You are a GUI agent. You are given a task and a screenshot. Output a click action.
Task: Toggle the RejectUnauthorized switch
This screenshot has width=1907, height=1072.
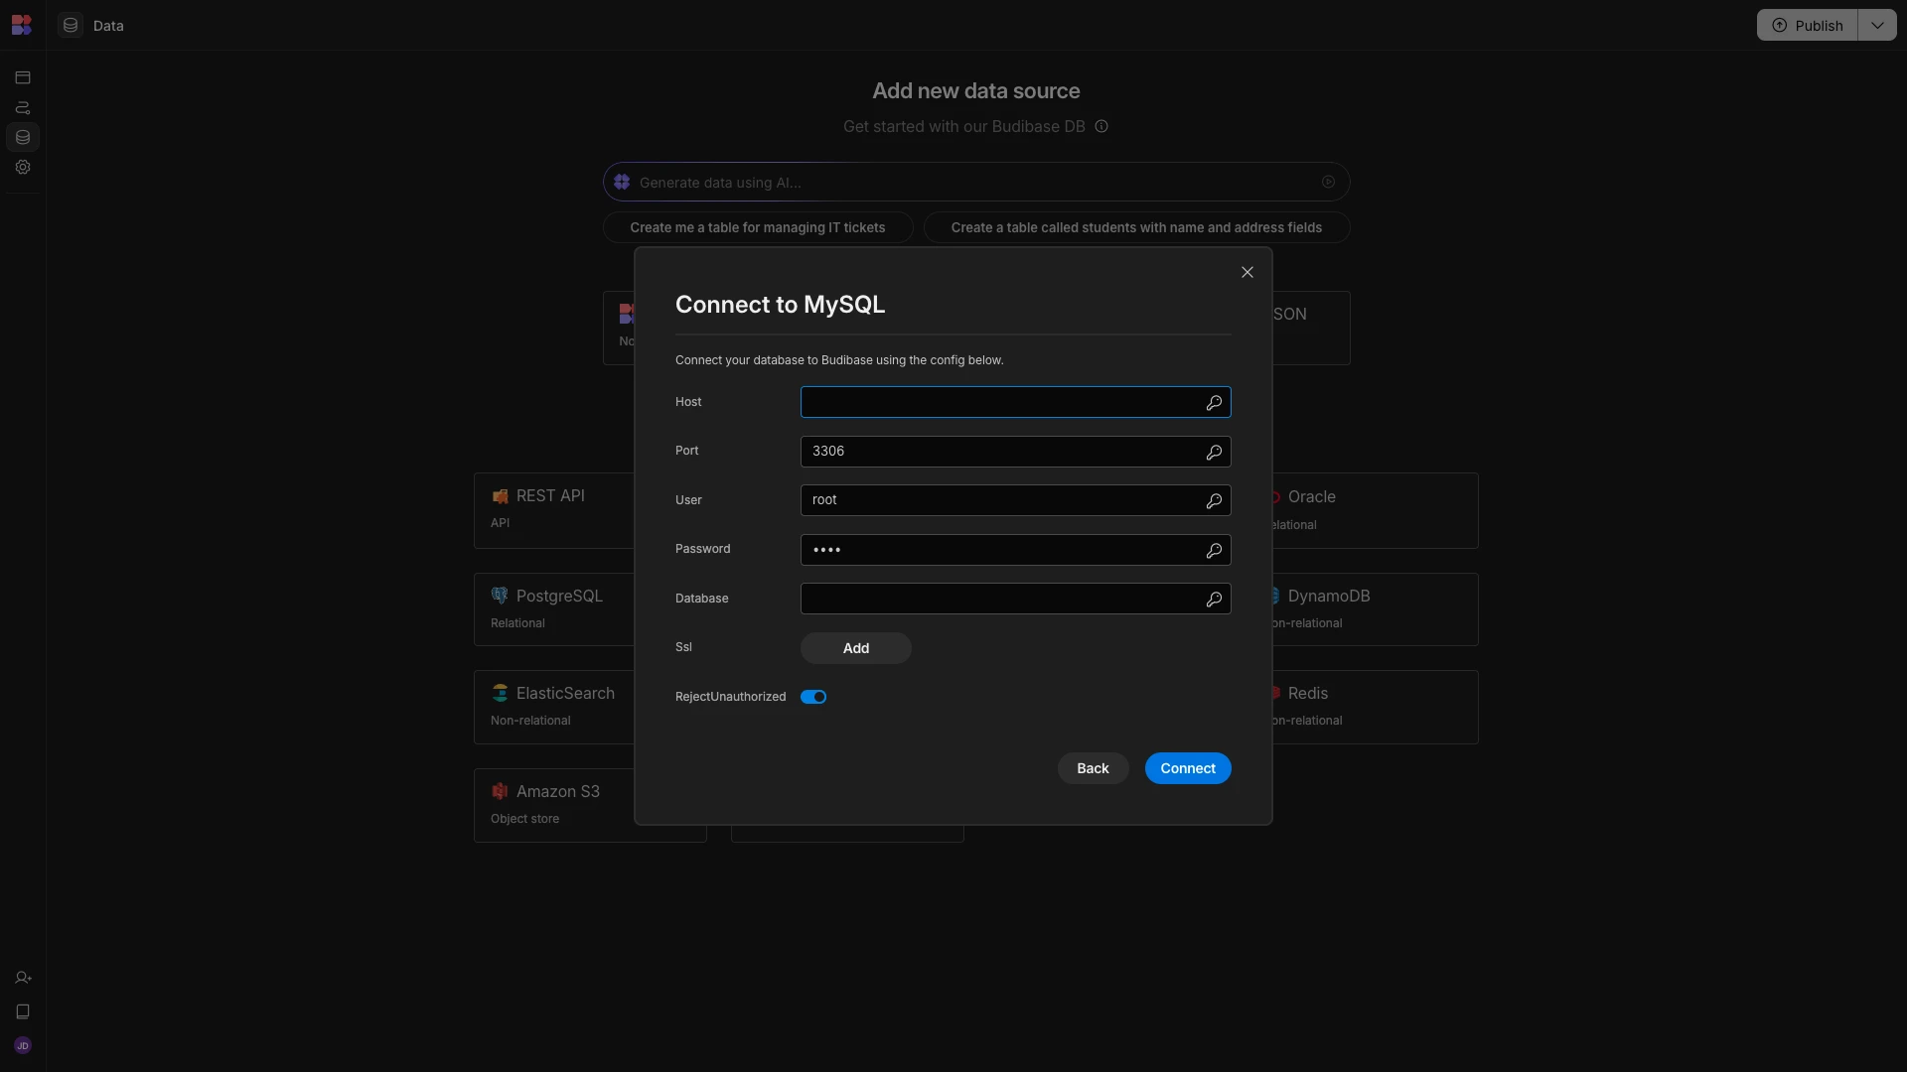pyautogui.click(x=813, y=697)
